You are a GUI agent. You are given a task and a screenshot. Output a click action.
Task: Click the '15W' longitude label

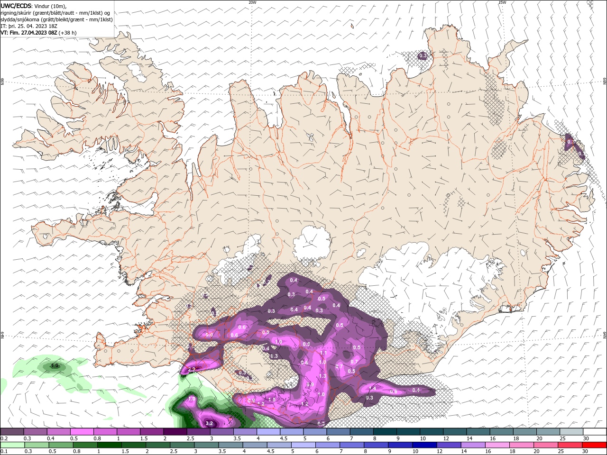502,2
